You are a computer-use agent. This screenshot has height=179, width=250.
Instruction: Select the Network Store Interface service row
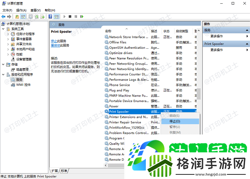[150, 37]
